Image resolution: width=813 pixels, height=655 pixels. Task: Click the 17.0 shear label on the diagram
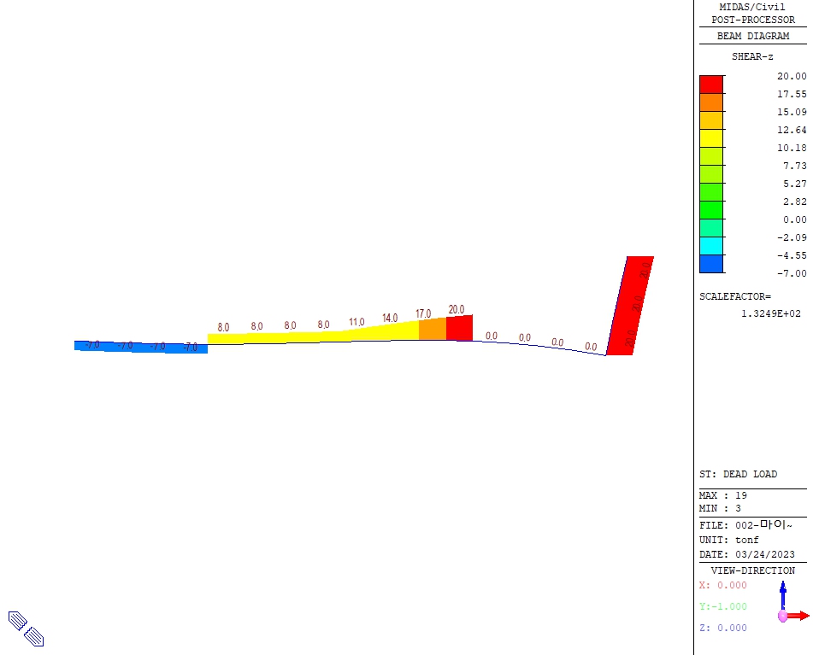423,313
